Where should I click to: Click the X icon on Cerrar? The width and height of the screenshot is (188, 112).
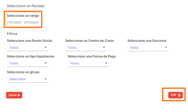[x=19, y=95]
